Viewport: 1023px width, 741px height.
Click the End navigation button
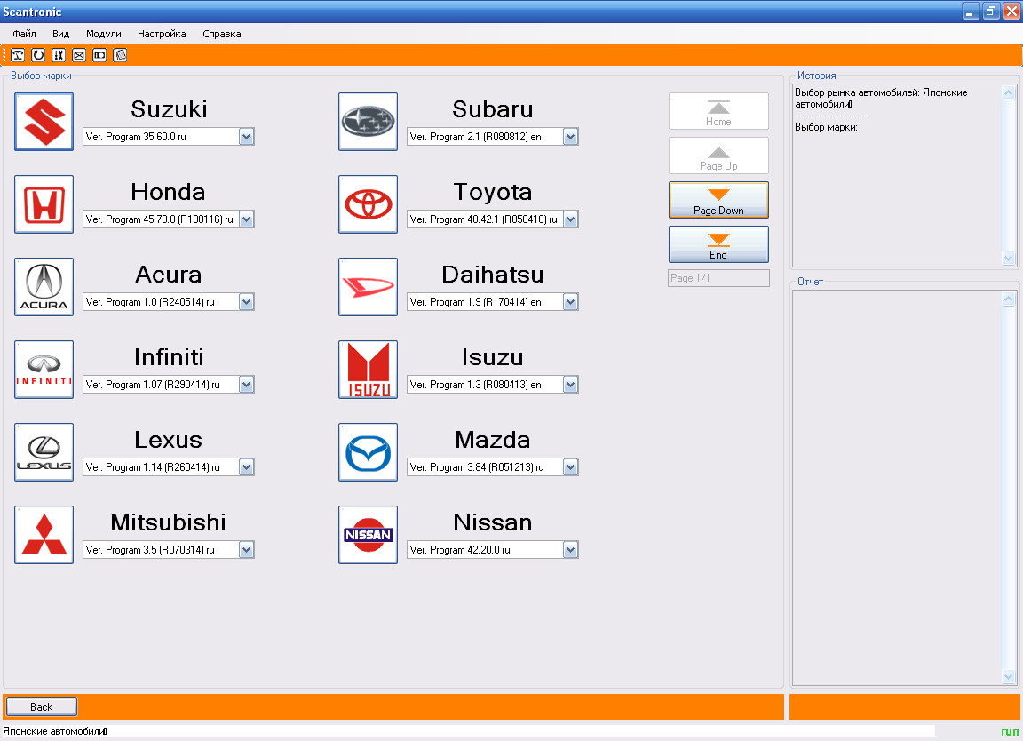[718, 244]
